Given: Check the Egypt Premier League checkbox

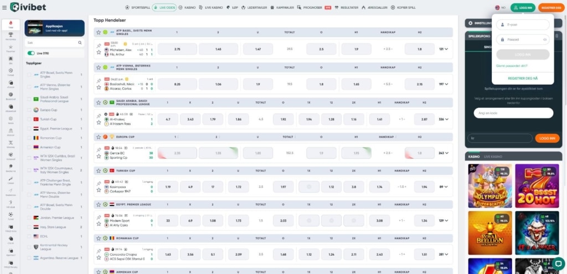Looking at the screenshot, I should (x=29, y=128).
